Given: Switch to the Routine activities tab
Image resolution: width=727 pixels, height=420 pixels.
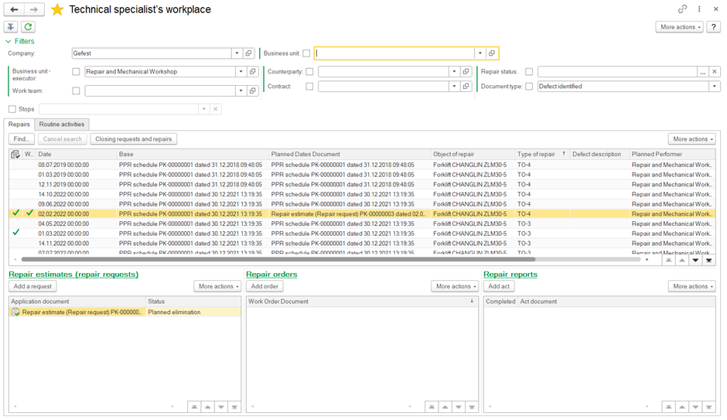Looking at the screenshot, I should (62, 125).
